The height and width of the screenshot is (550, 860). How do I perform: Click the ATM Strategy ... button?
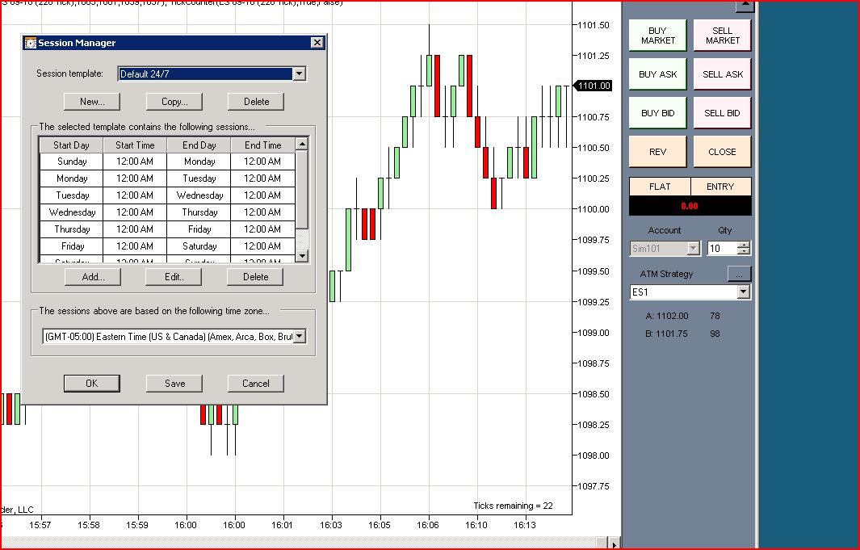[739, 274]
